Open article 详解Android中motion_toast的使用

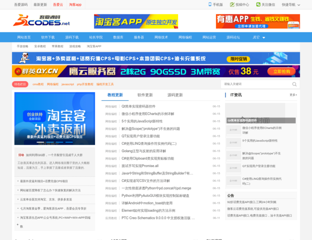tap(147, 203)
